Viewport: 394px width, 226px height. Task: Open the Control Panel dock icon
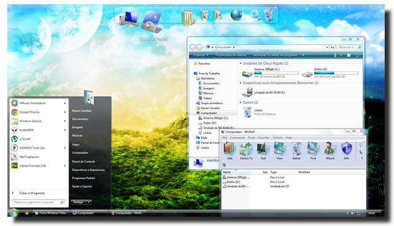coord(152,22)
